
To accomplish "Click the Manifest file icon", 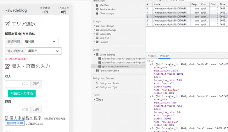I will tap(97, 5).
